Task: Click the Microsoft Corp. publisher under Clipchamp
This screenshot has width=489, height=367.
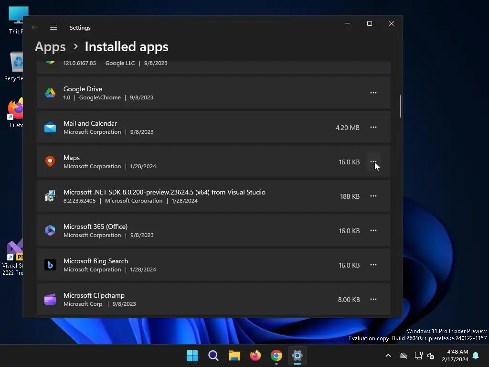Action: (x=83, y=304)
